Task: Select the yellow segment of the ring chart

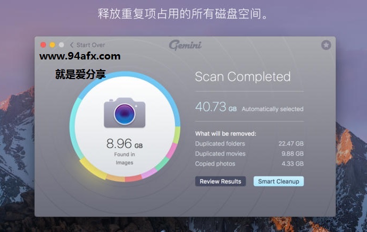Action: (93, 169)
